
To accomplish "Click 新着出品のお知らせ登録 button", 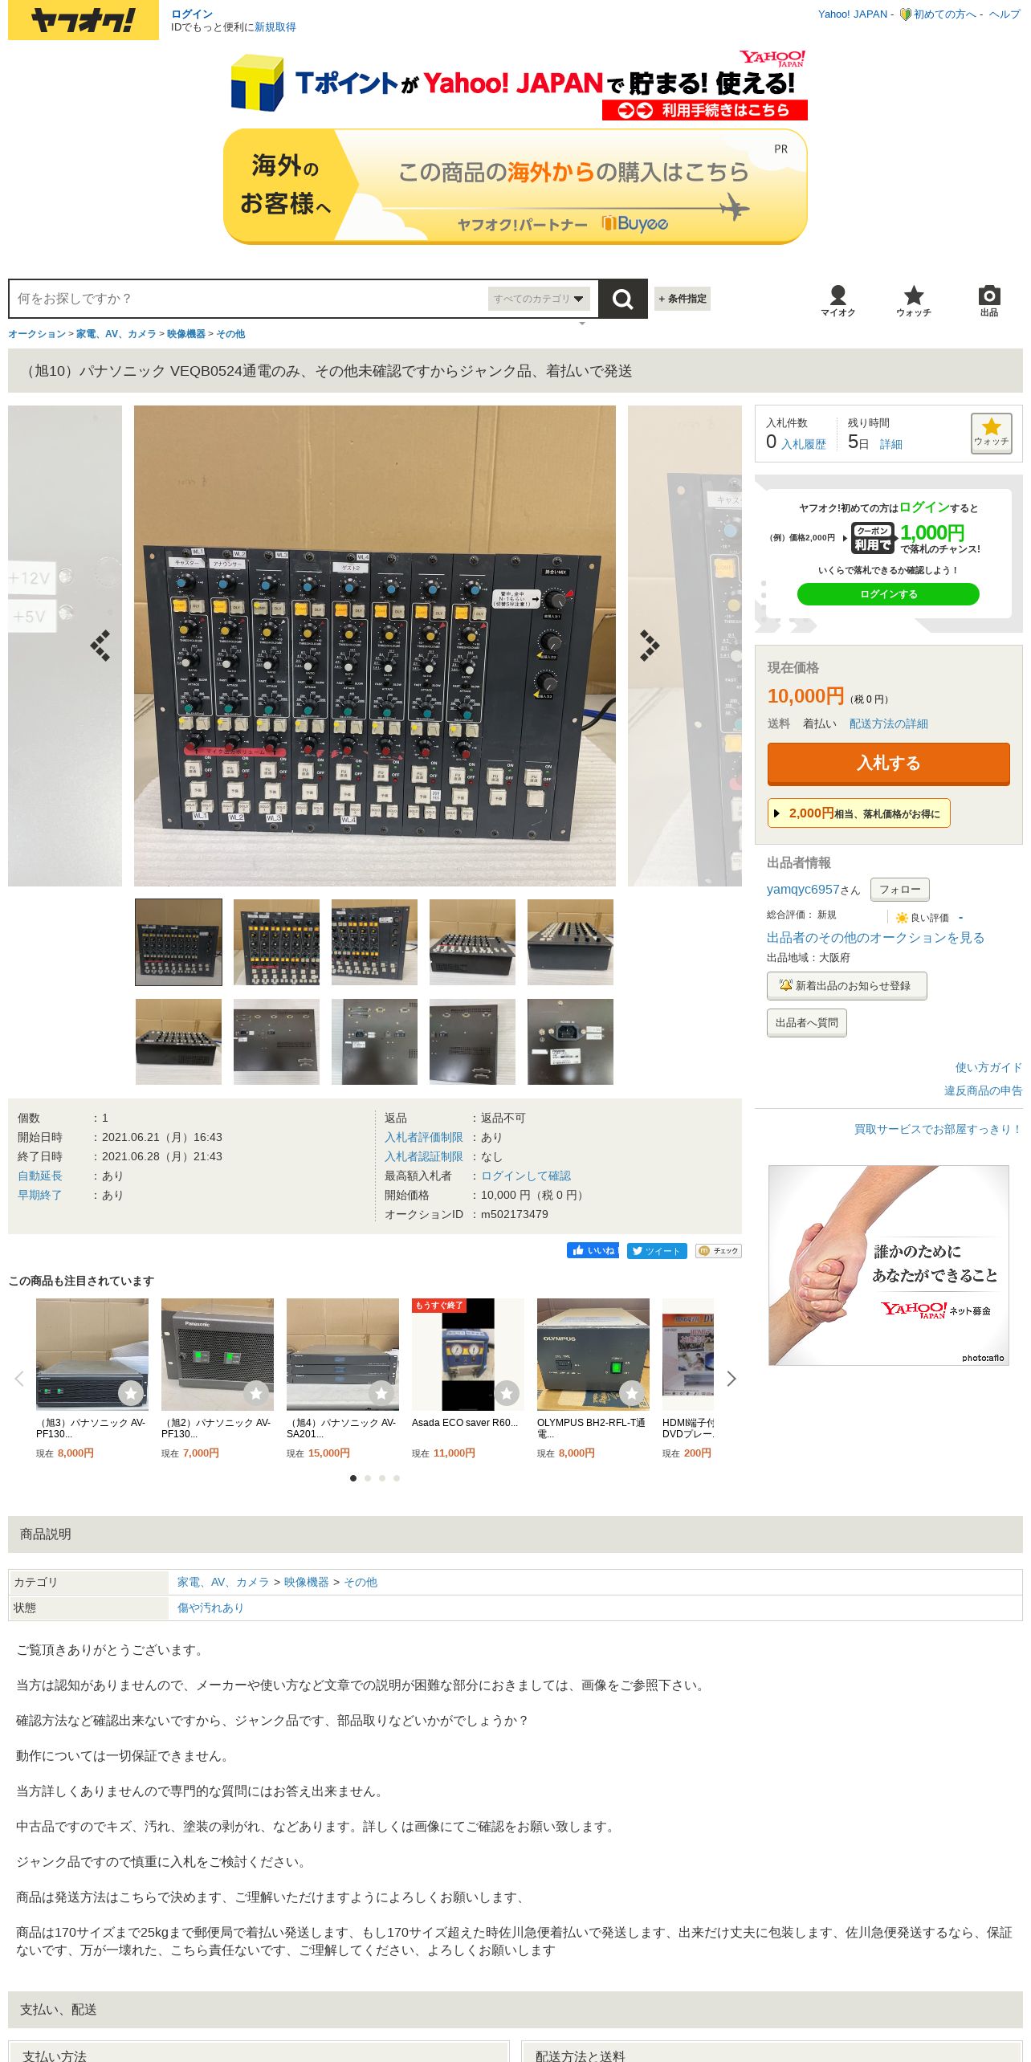I will [846, 985].
